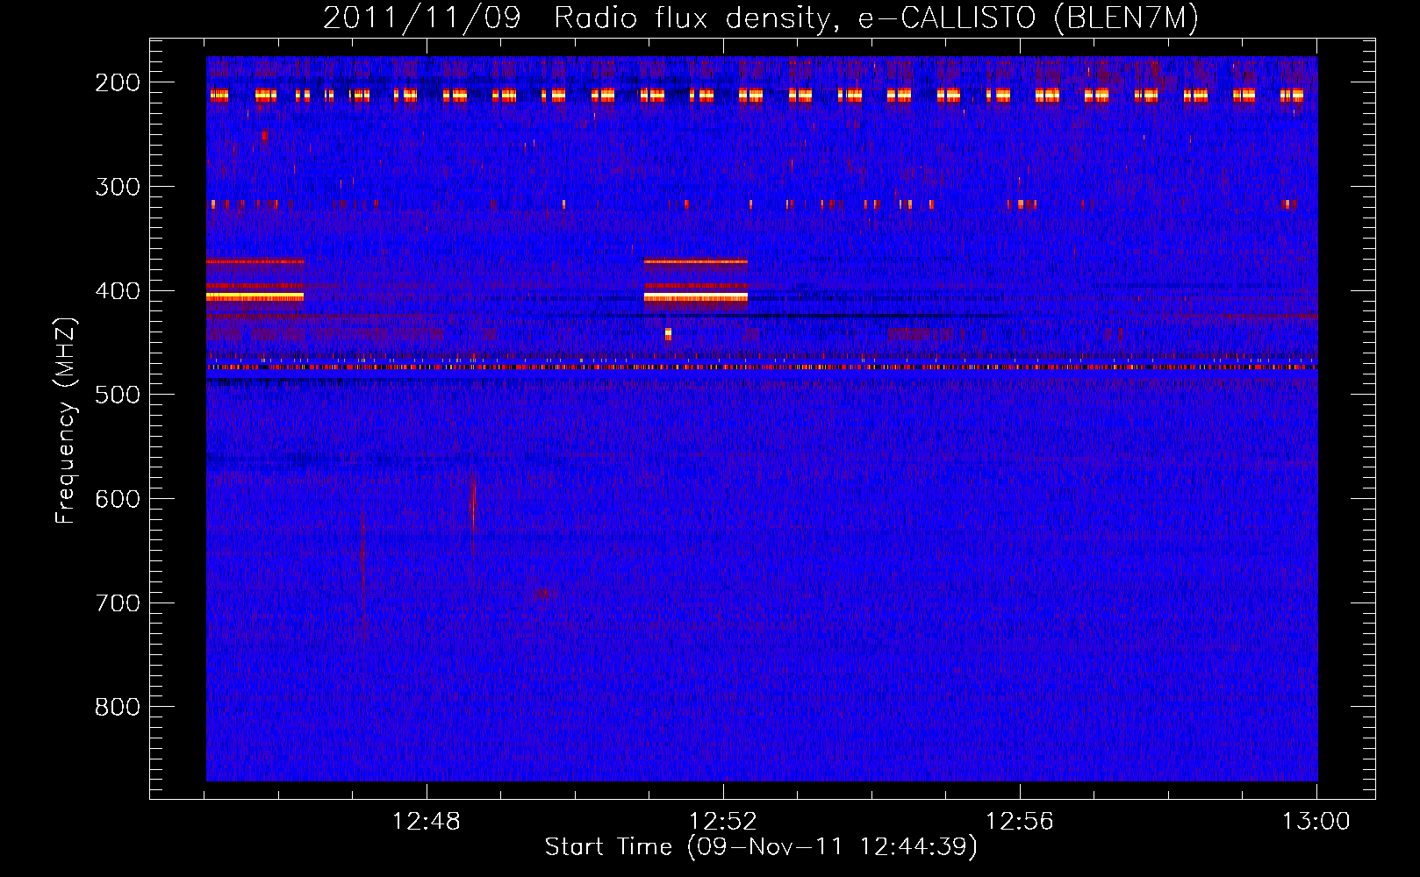Click the 200 frequency tick label

[118, 82]
